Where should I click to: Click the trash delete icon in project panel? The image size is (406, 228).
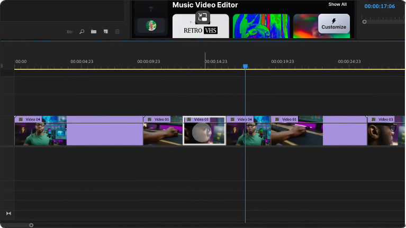tap(118, 32)
